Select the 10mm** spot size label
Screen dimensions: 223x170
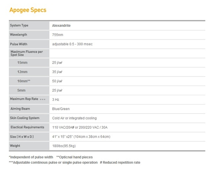[29, 81]
